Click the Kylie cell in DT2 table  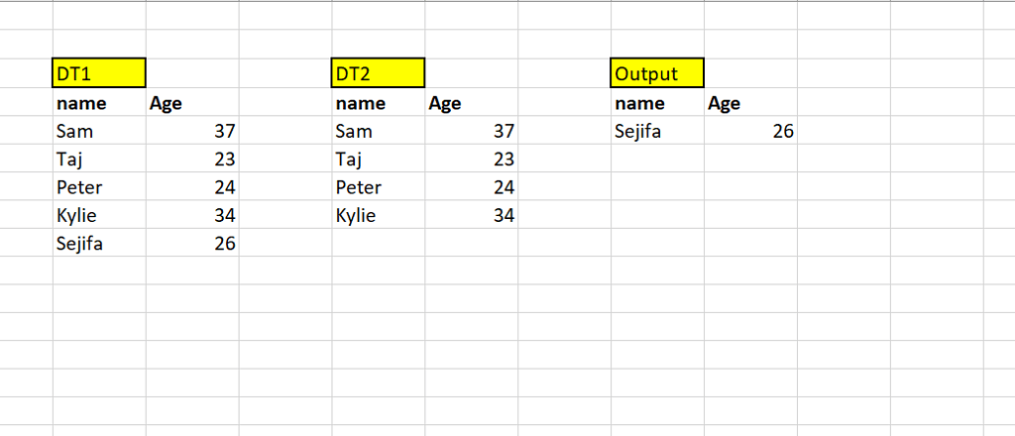click(x=379, y=215)
